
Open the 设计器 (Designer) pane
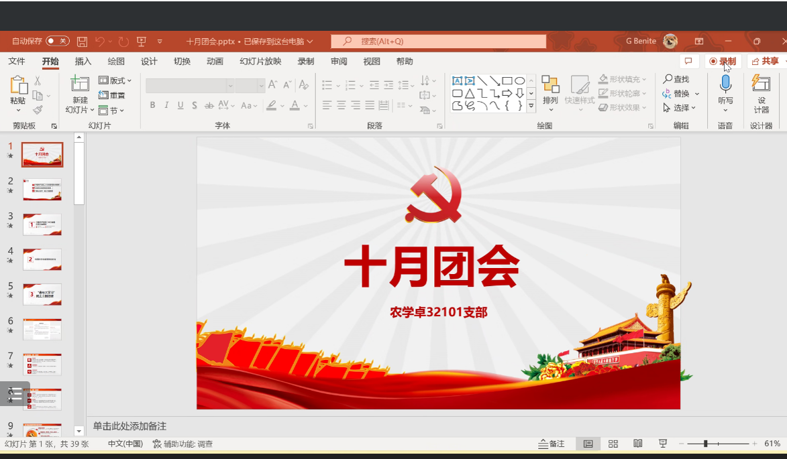click(761, 84)
